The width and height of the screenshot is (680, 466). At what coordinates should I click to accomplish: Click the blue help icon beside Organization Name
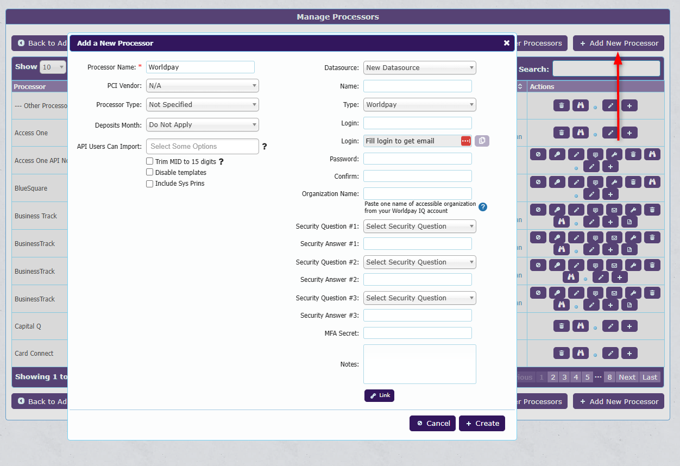(482, 206)
